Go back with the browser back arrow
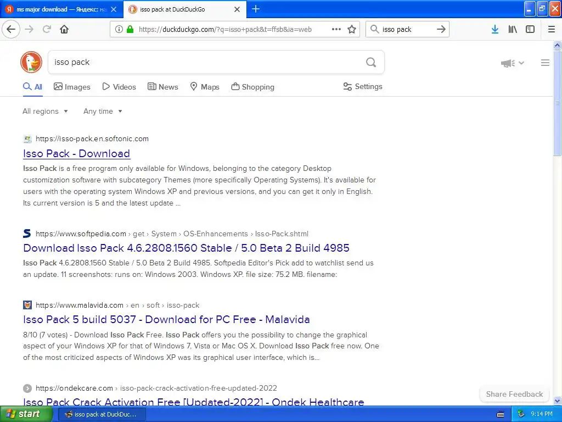This screenshot has width=562, height=422. pyautogui.click(x=11, y=29)
